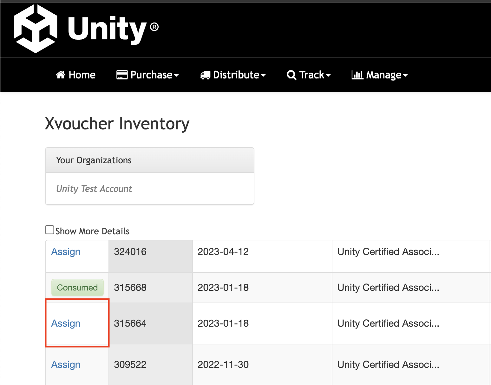Click the Track magnifying glass icon
491x385 pixels.
[291, 75]
